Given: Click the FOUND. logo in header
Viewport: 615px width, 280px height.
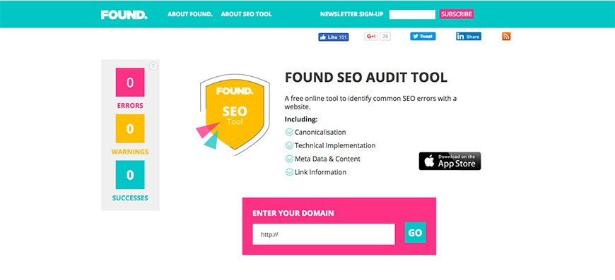Looking at the screenshot, I should click(124, 15).
